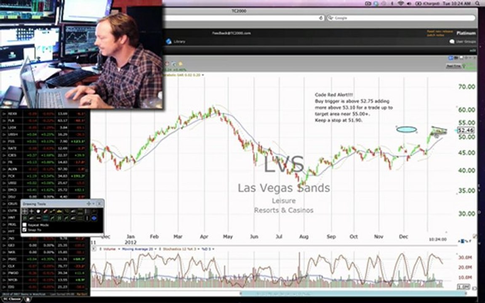Click the blue diamond icon in Drawing Tools
The height and width of the screenshot is (303, 485).
[94, 218]
